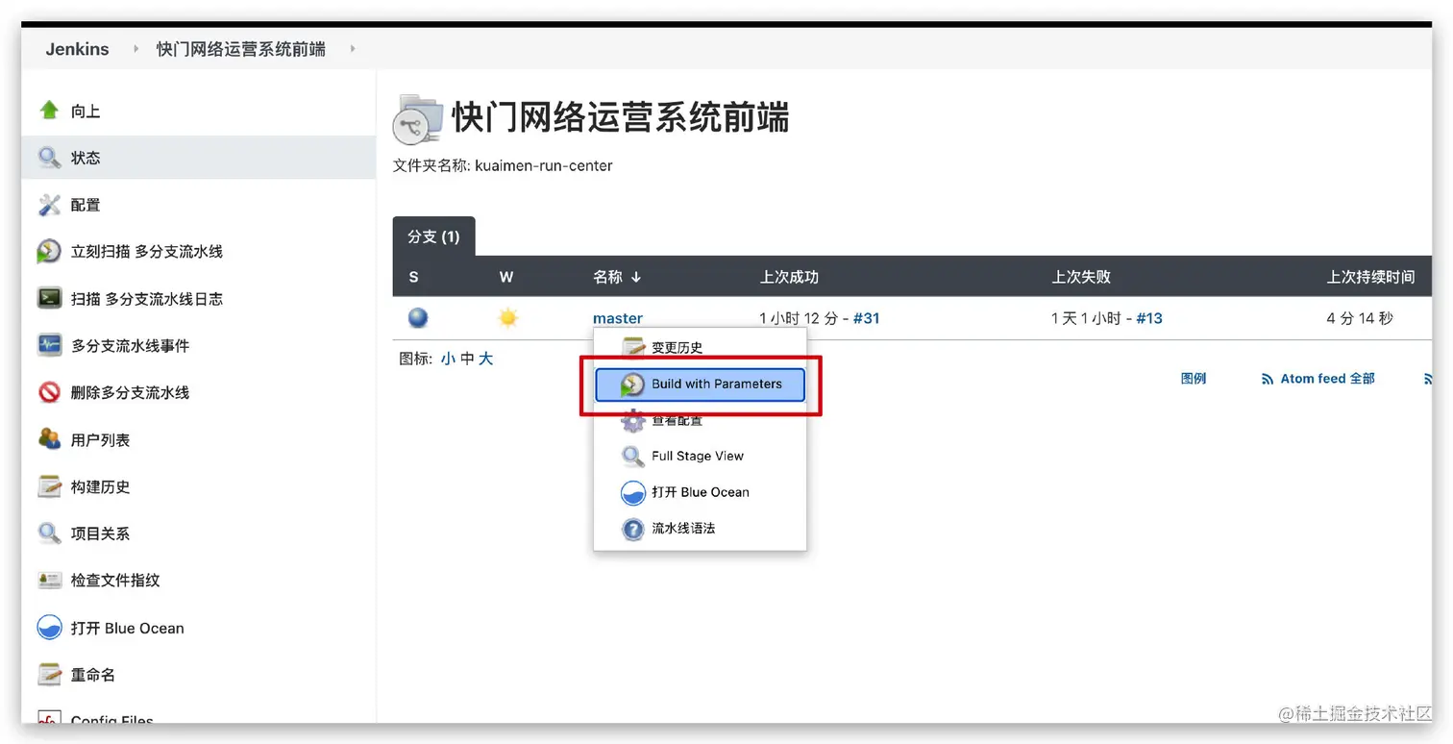Click the 上次成功 column header
This screenshot has height=744, width=1453.
(x=789, y=277)
